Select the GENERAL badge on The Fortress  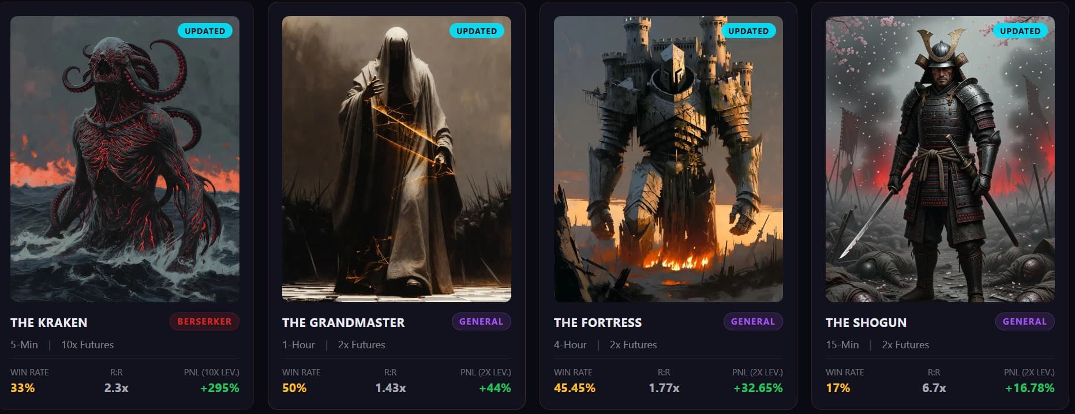coord(753,322)
